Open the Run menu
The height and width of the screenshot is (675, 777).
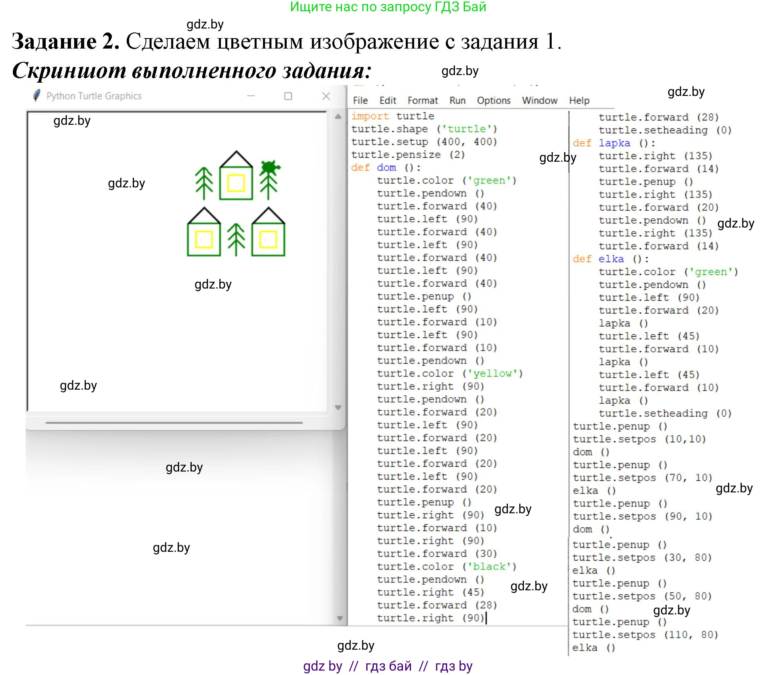[457, 100]
